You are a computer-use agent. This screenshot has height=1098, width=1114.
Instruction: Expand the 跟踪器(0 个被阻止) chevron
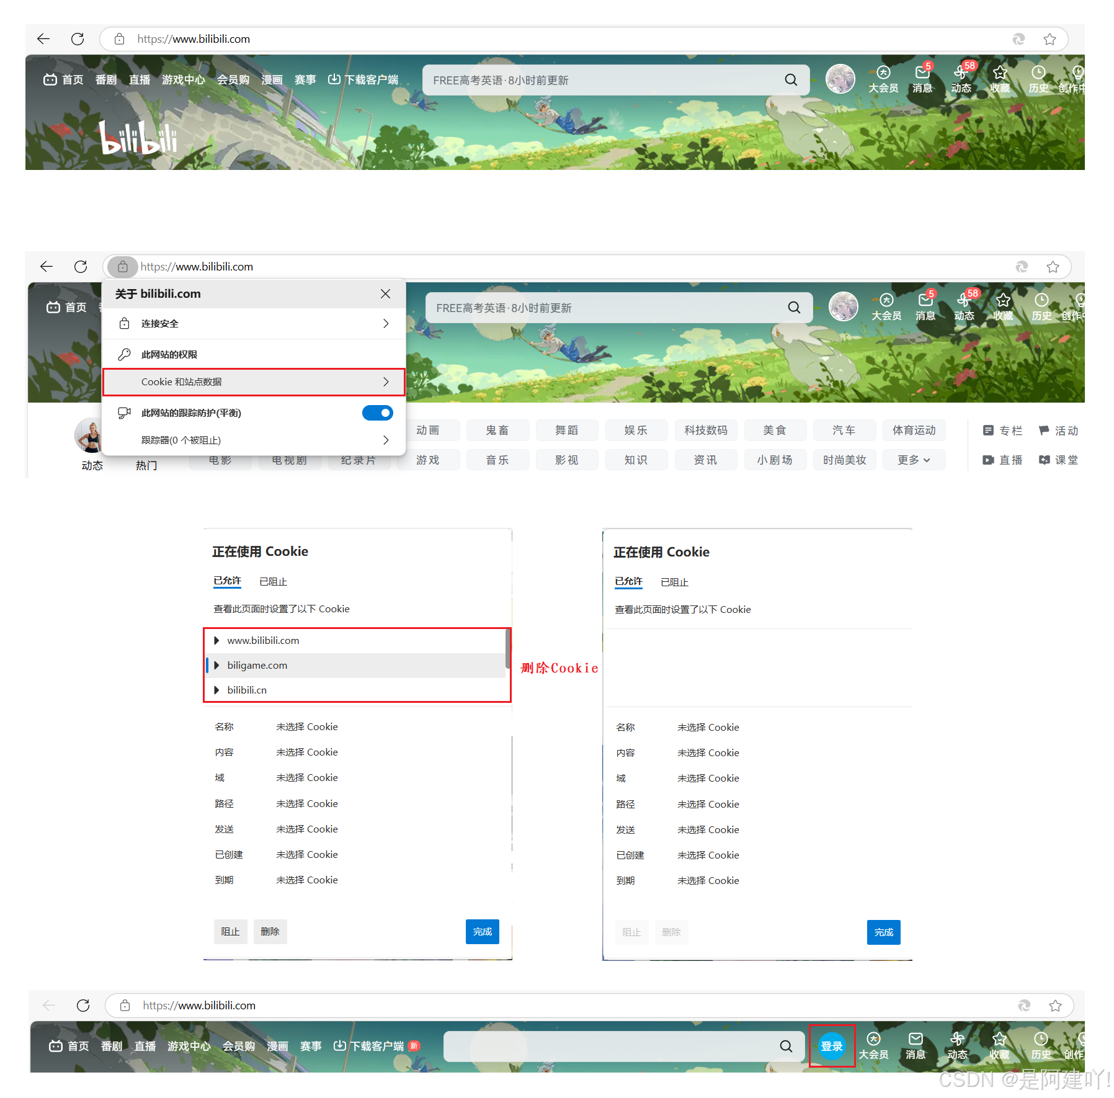pos(386,440)
